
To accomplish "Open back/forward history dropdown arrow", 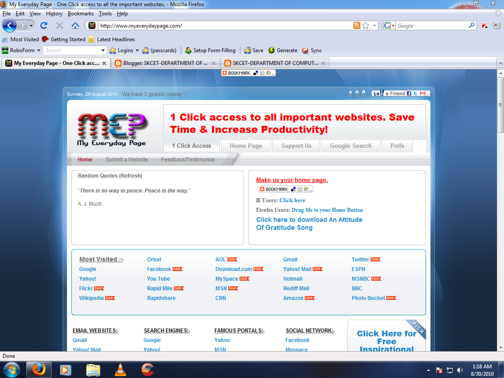I will pyautogui.click(x=31, y=25).
